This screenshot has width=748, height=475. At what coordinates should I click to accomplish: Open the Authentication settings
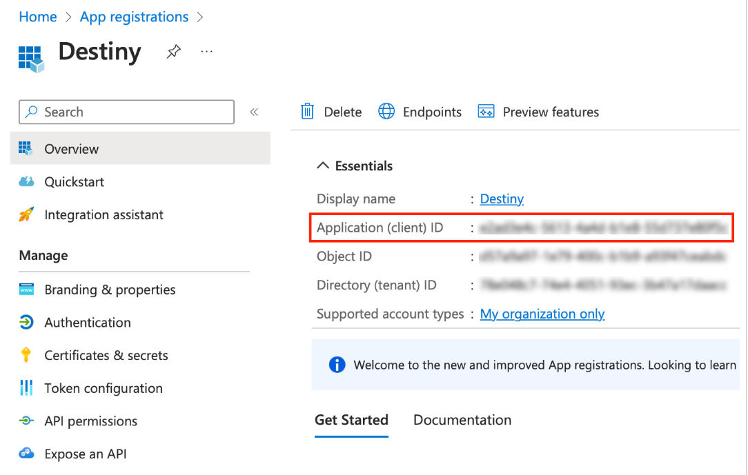tap(87, 322)
